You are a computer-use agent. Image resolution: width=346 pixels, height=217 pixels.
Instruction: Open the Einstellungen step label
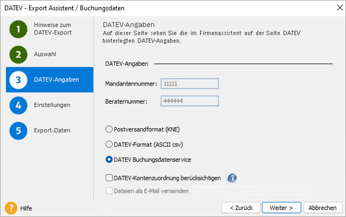52,105
